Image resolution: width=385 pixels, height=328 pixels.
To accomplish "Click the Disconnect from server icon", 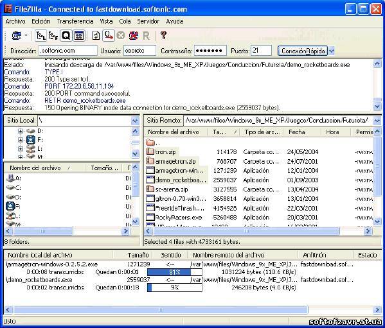I will (133, 36).
